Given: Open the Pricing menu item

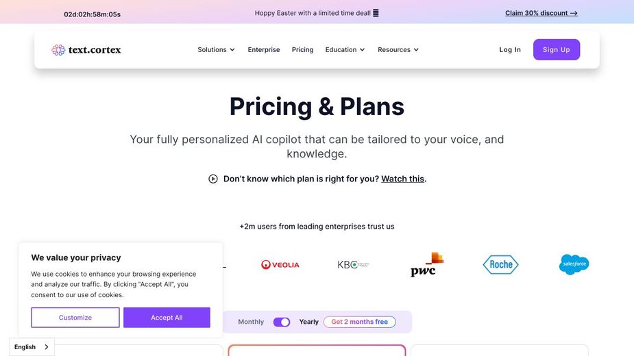Looking at the screenshot, I should (302, 50).
